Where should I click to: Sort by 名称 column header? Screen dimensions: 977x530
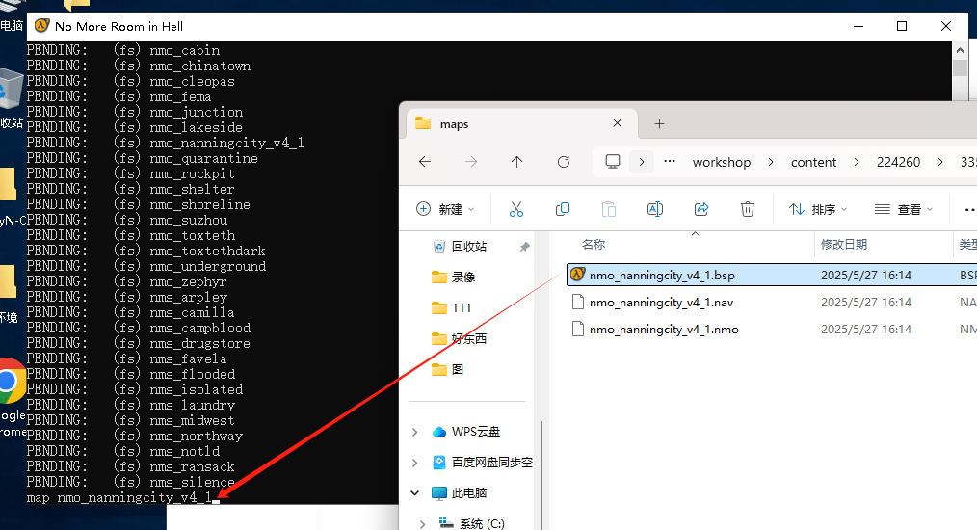[594, 245]
